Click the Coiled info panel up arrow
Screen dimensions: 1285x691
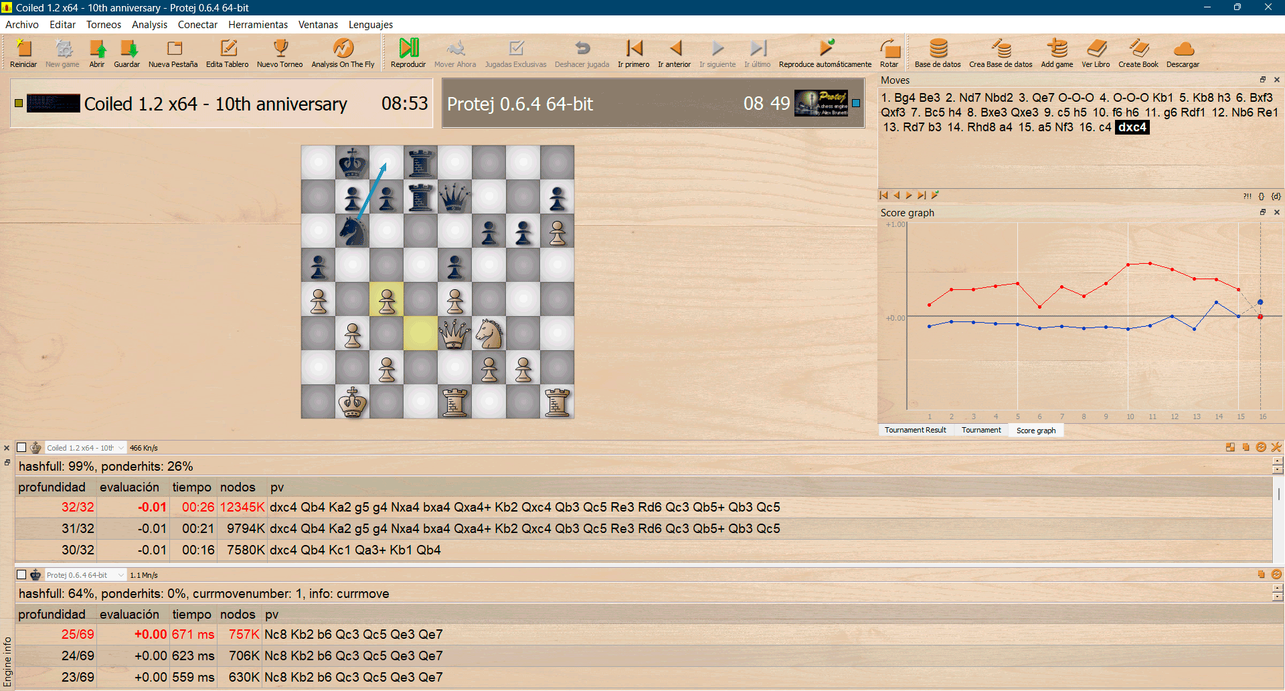point(1278,461)
